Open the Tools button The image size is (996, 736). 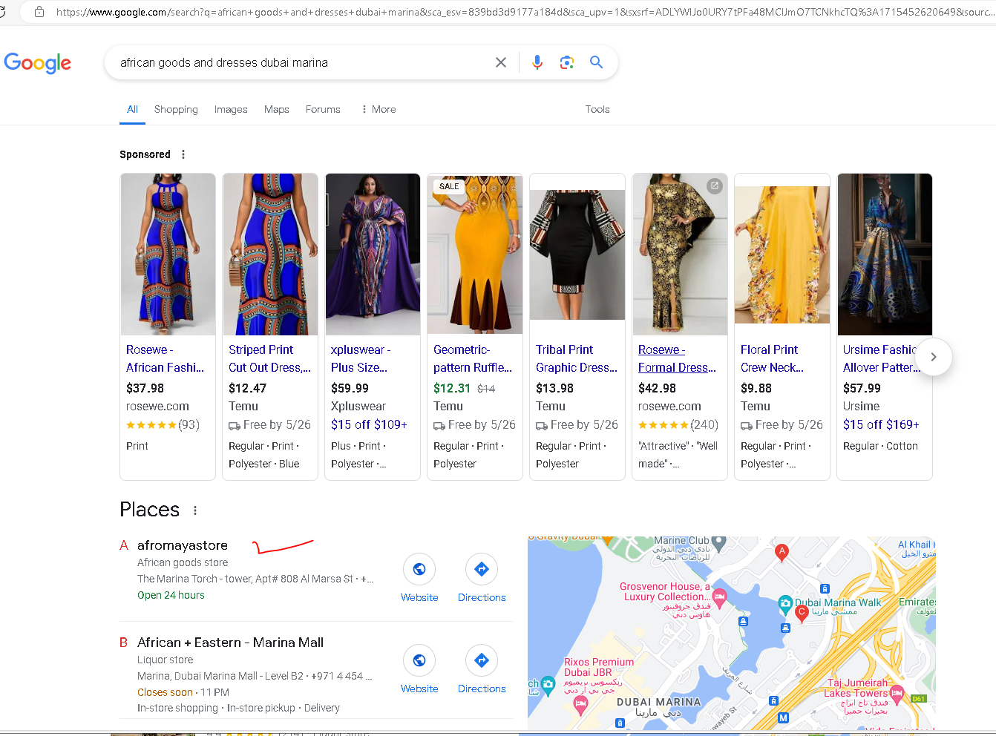597,109
